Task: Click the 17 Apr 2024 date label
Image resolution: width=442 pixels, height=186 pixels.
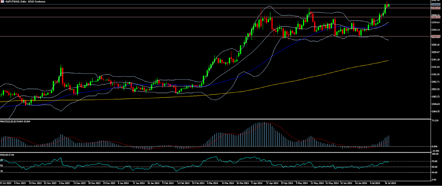Action: (272, 183)
